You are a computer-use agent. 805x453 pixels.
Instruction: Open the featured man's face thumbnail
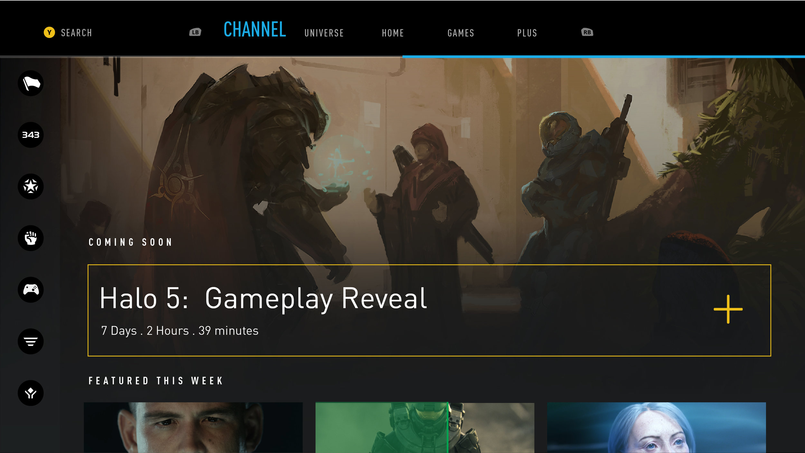(x=193, y=428)
